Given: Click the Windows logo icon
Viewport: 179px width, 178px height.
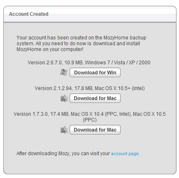Looking at the screenshot, I should point(64,72).
